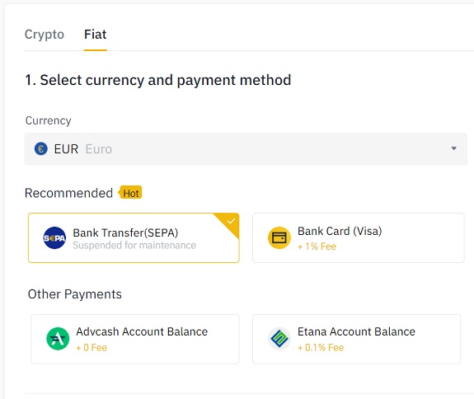Open the currency dropdown arrow
The height and width of the screenshot is (399, 474).
point(453,148)
